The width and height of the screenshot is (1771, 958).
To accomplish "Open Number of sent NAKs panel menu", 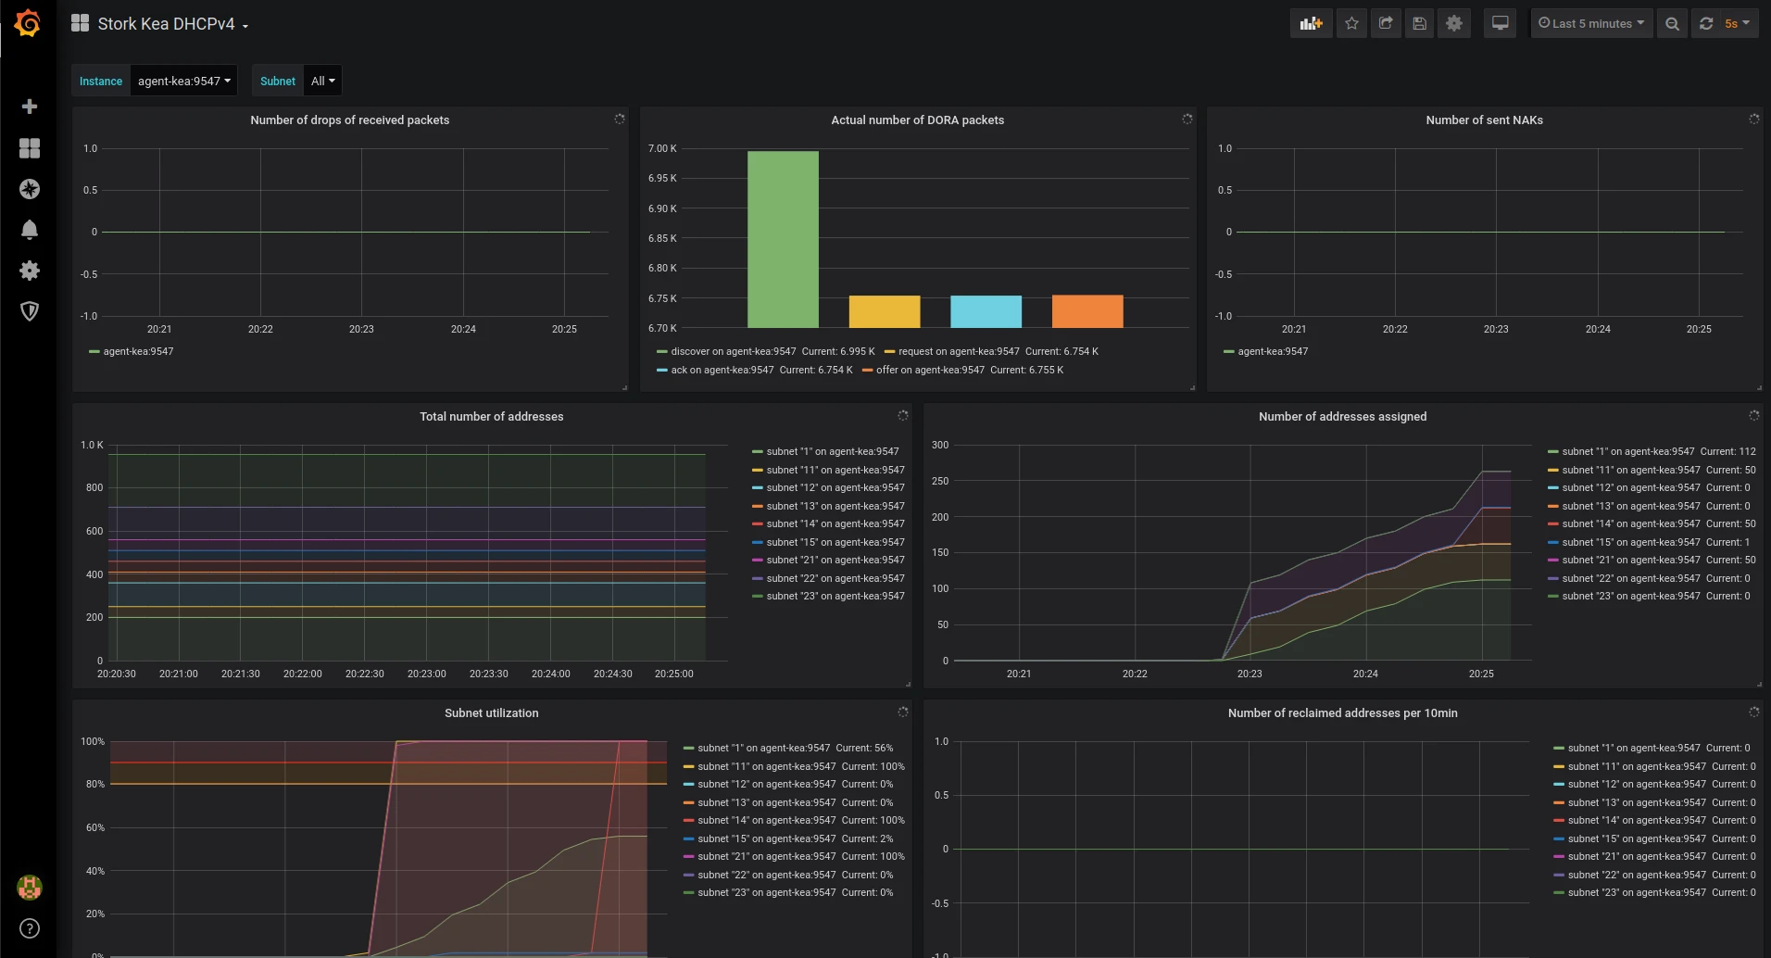I will click(x=1484, y=120).
